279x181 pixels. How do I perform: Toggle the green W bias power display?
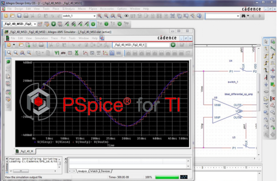(x=119, y=24)
